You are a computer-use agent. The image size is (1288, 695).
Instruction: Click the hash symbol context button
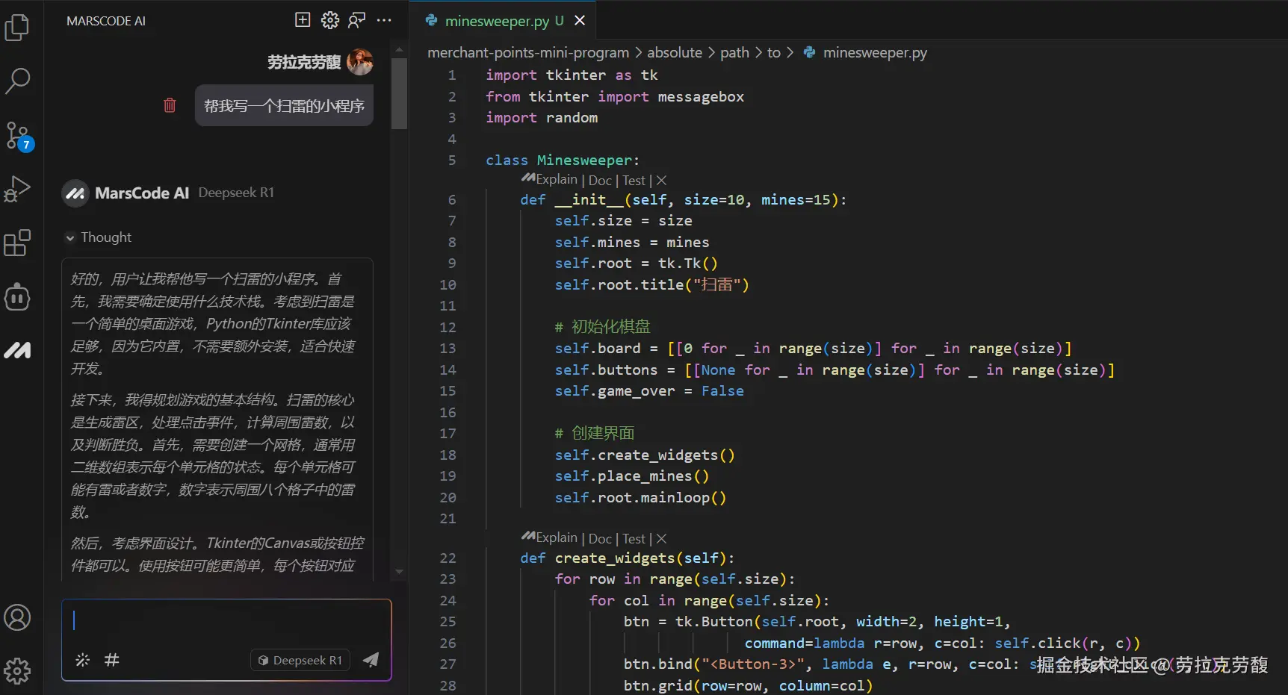[x=111, y=659]
